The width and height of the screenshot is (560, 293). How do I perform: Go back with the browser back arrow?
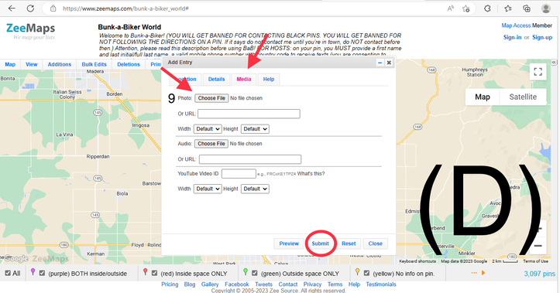(12, 9)
